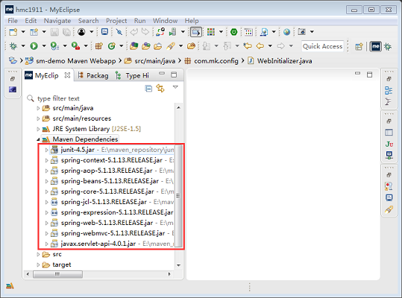Image resolution: width=402 pixels, height=298 pixels.
Task: Click the web browser globe icon
Action: (287, 32)
